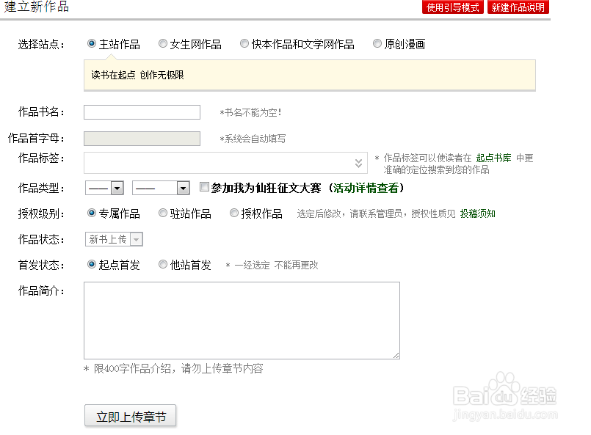The height and width of the screenshot is (435, 591).
Task: Select 驻站作品 authorization radio
Action: (x=163, y=213)
